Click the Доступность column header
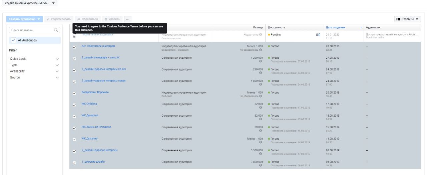 click(294, 27)
